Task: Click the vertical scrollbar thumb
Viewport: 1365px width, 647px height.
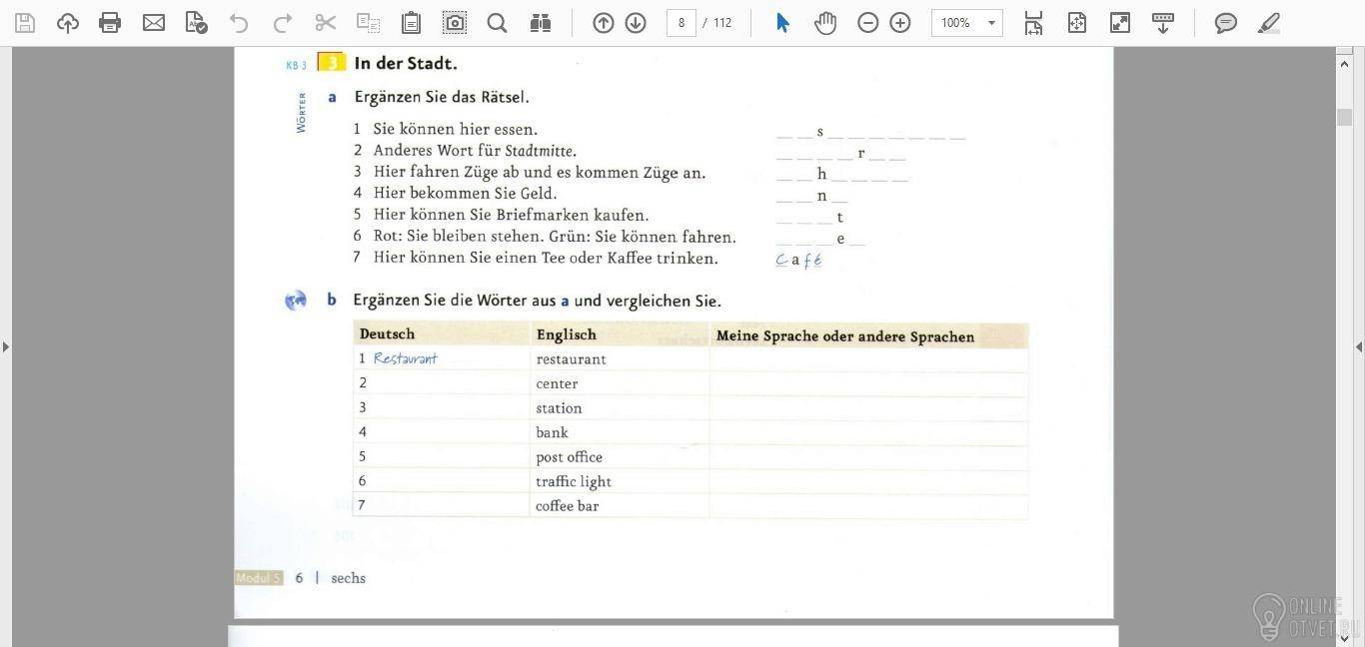Action: click(x=1344, y=117)
